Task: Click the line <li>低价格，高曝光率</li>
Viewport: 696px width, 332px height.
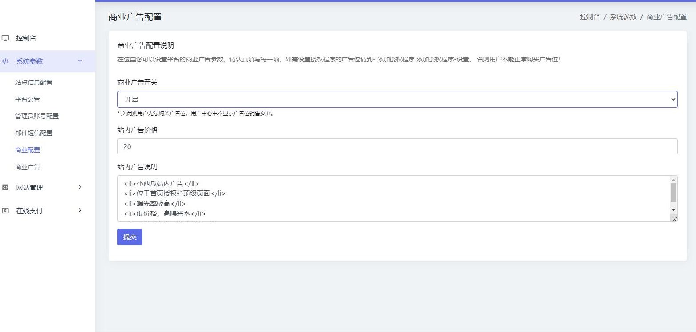Action: [x=165, y=214]
